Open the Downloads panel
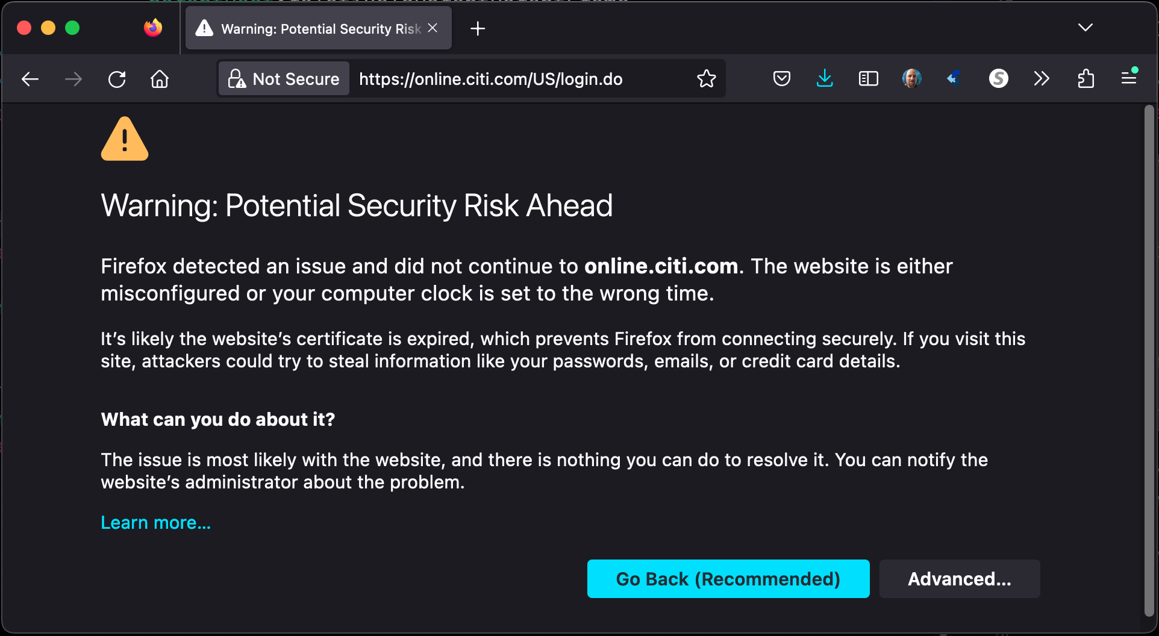Screen dimensions: 1159x636 [x=825, y=78]
